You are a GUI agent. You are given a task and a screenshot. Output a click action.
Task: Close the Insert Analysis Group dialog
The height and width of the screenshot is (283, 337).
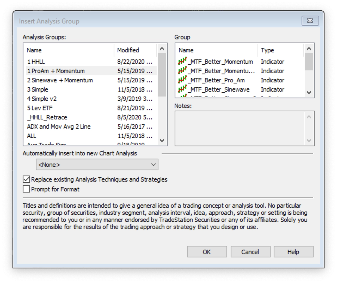[x=310, y=21]
